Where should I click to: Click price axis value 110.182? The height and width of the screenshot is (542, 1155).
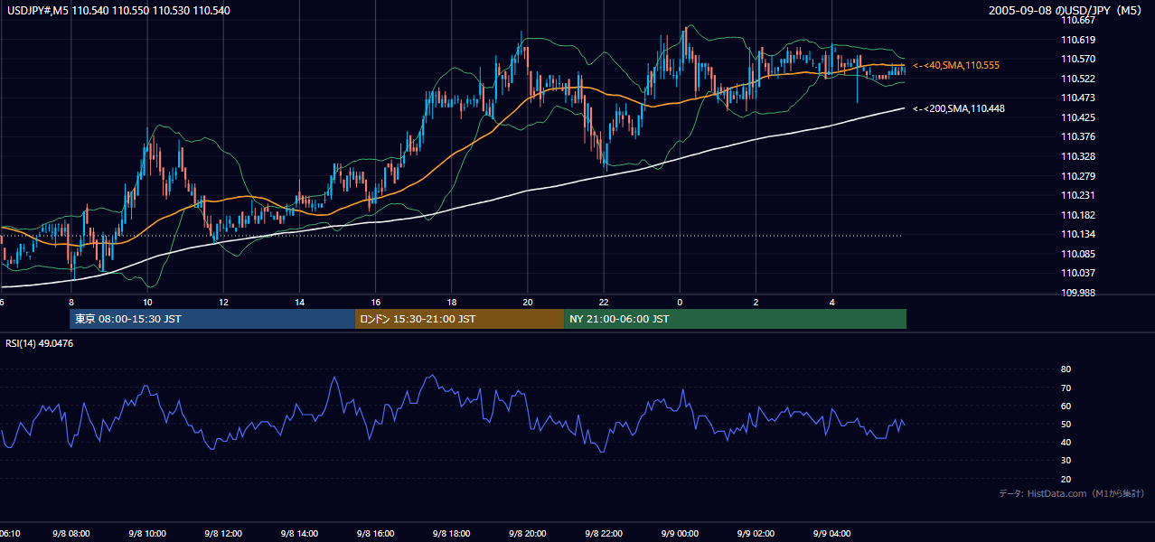click(1079, 215)
